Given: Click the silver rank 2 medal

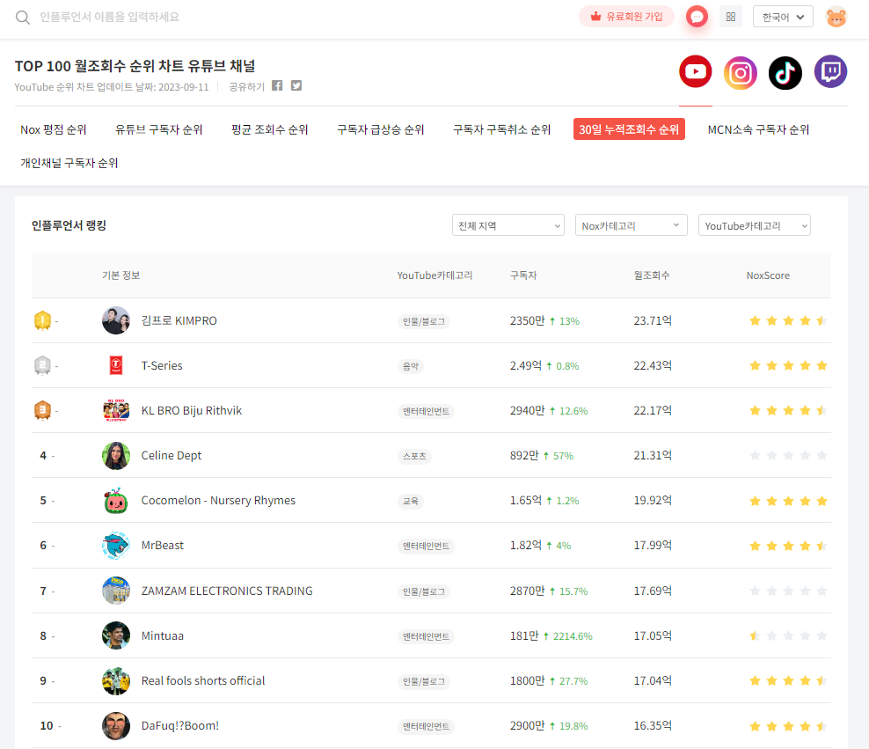Looking at the screenshot, I should 43,365.
